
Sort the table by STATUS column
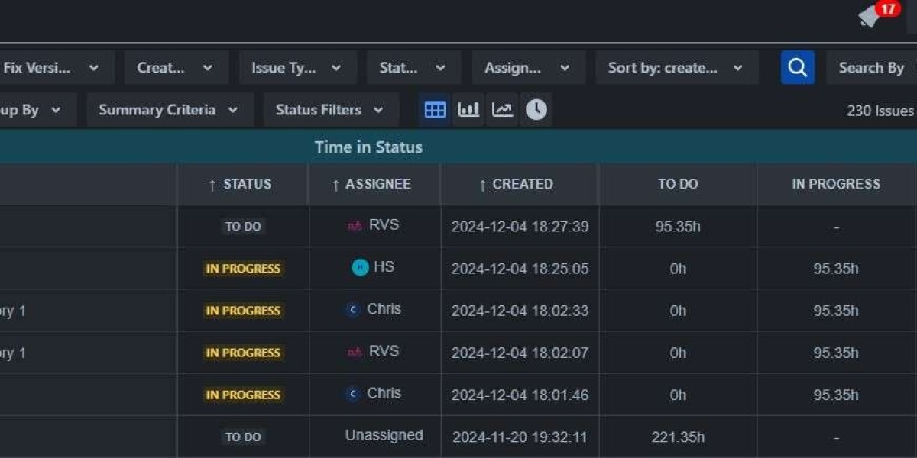243,184
